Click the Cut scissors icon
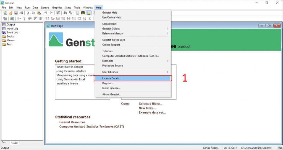 [28, 13]
